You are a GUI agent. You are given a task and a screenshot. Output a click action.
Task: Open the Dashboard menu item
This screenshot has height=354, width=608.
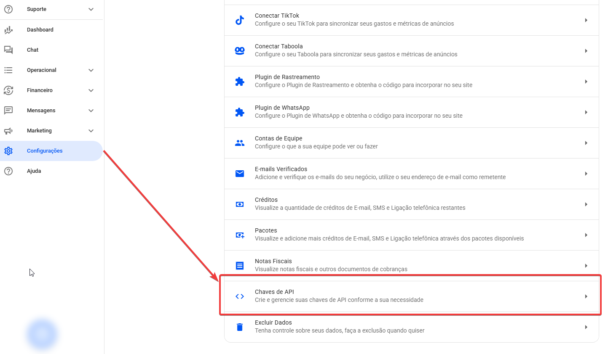point(51,30)
